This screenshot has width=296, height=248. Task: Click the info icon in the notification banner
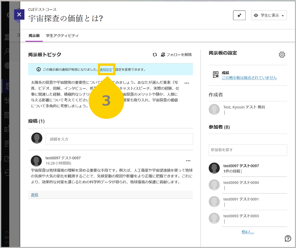(38, 69)
